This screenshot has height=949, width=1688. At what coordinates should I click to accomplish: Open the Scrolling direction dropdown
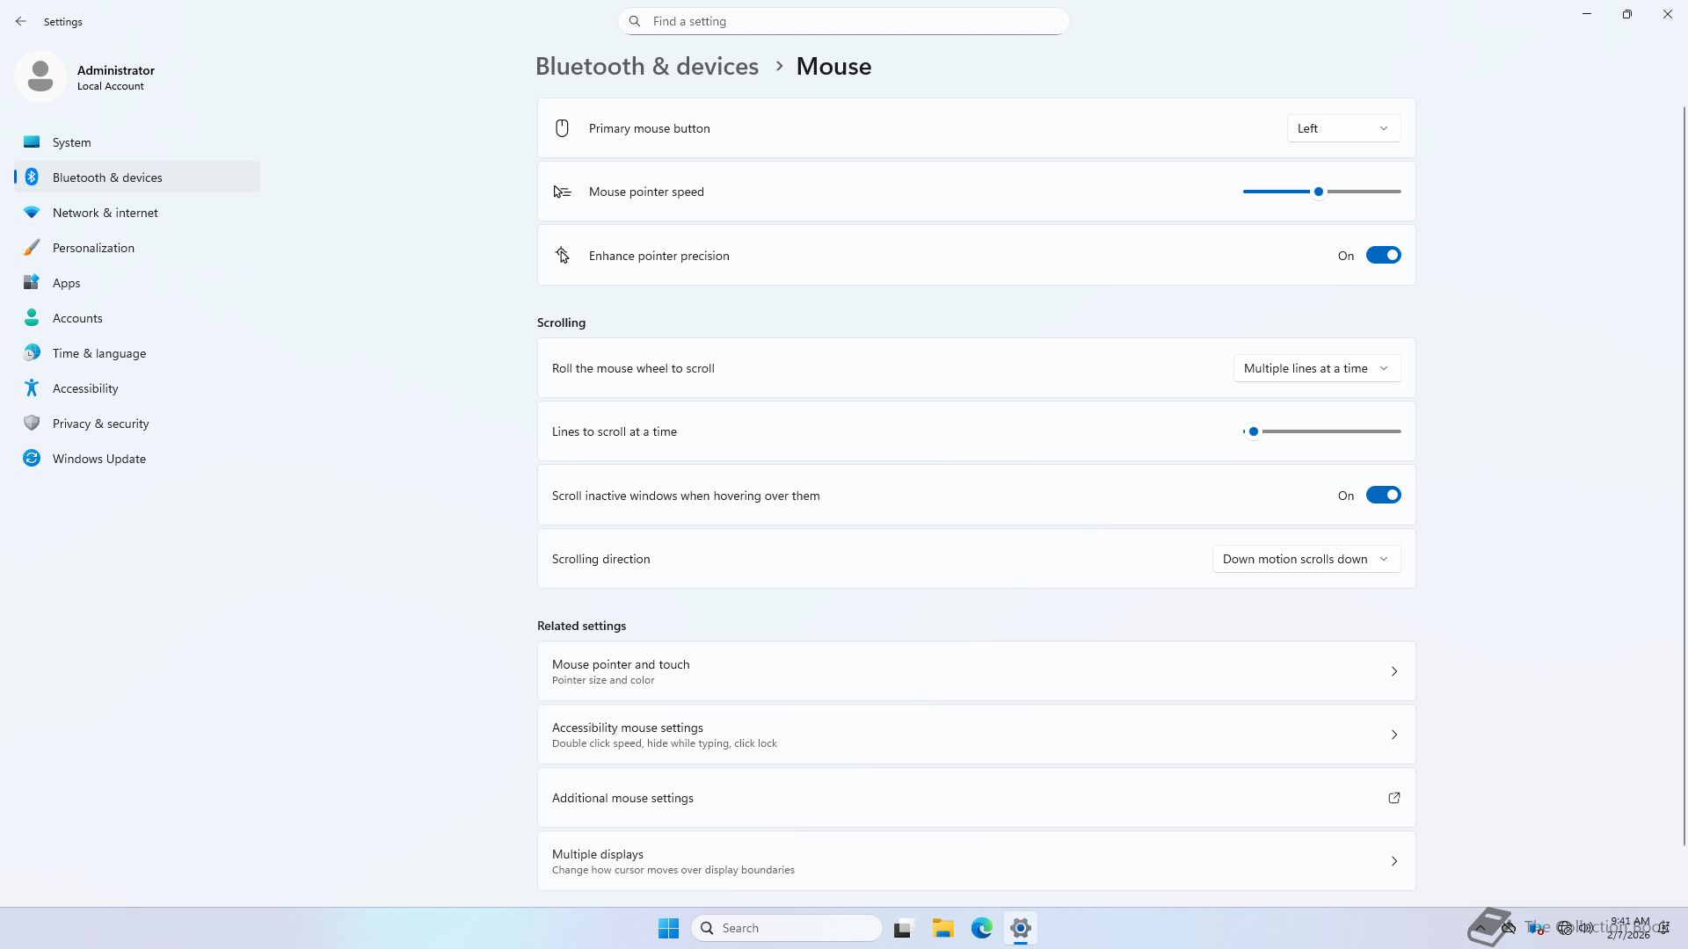coord(1306,559)
